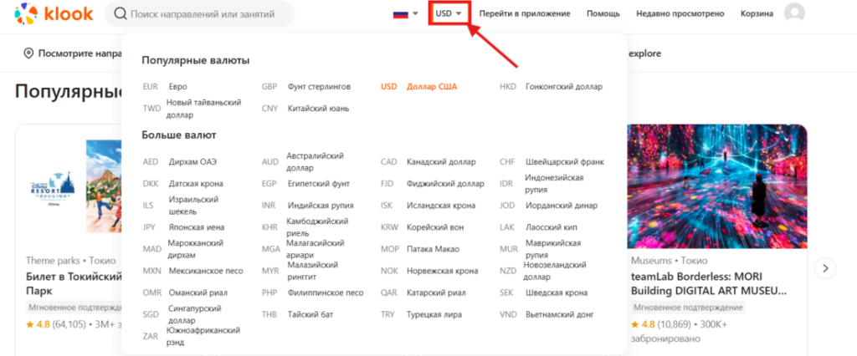Click the Russian flag language icon

(x=401, y=13)
